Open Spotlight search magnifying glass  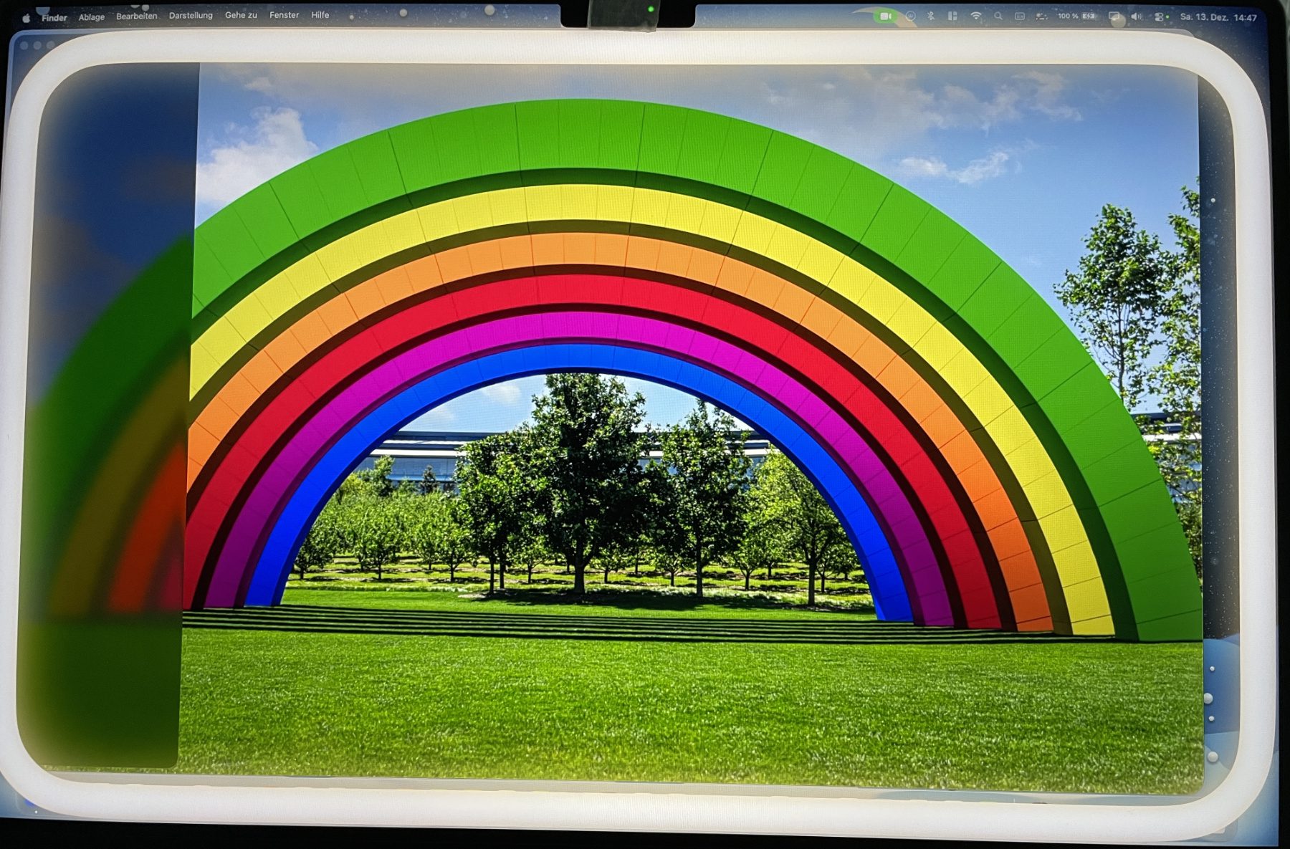(x=998, y=16)
